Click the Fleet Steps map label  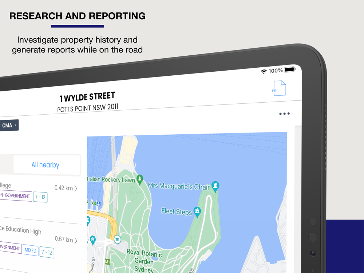177,211
